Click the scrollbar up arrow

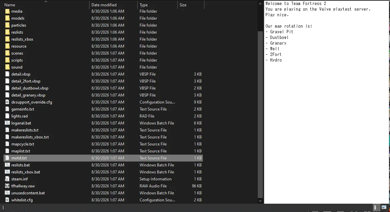tap(260, 3)
